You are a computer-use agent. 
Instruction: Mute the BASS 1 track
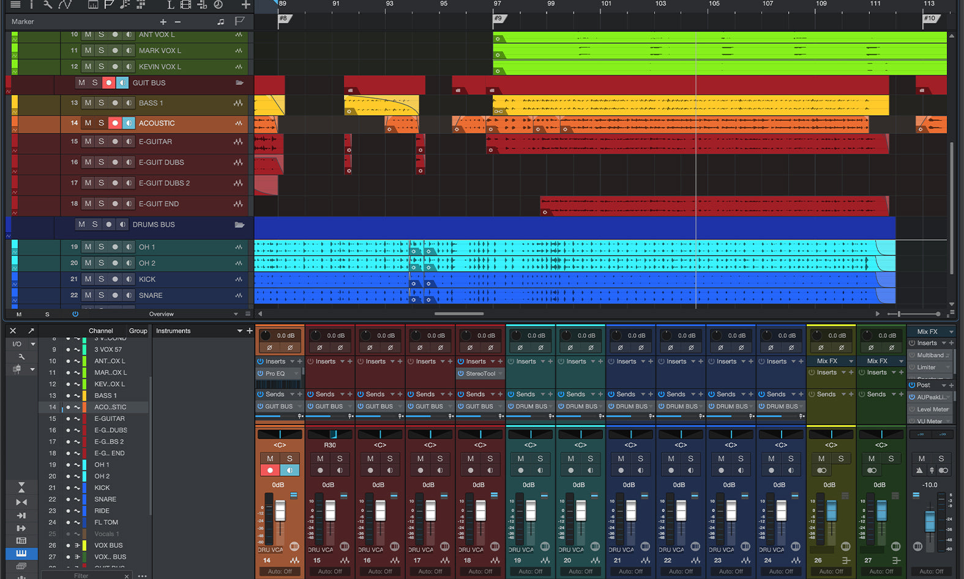click(x=88, y=103)
